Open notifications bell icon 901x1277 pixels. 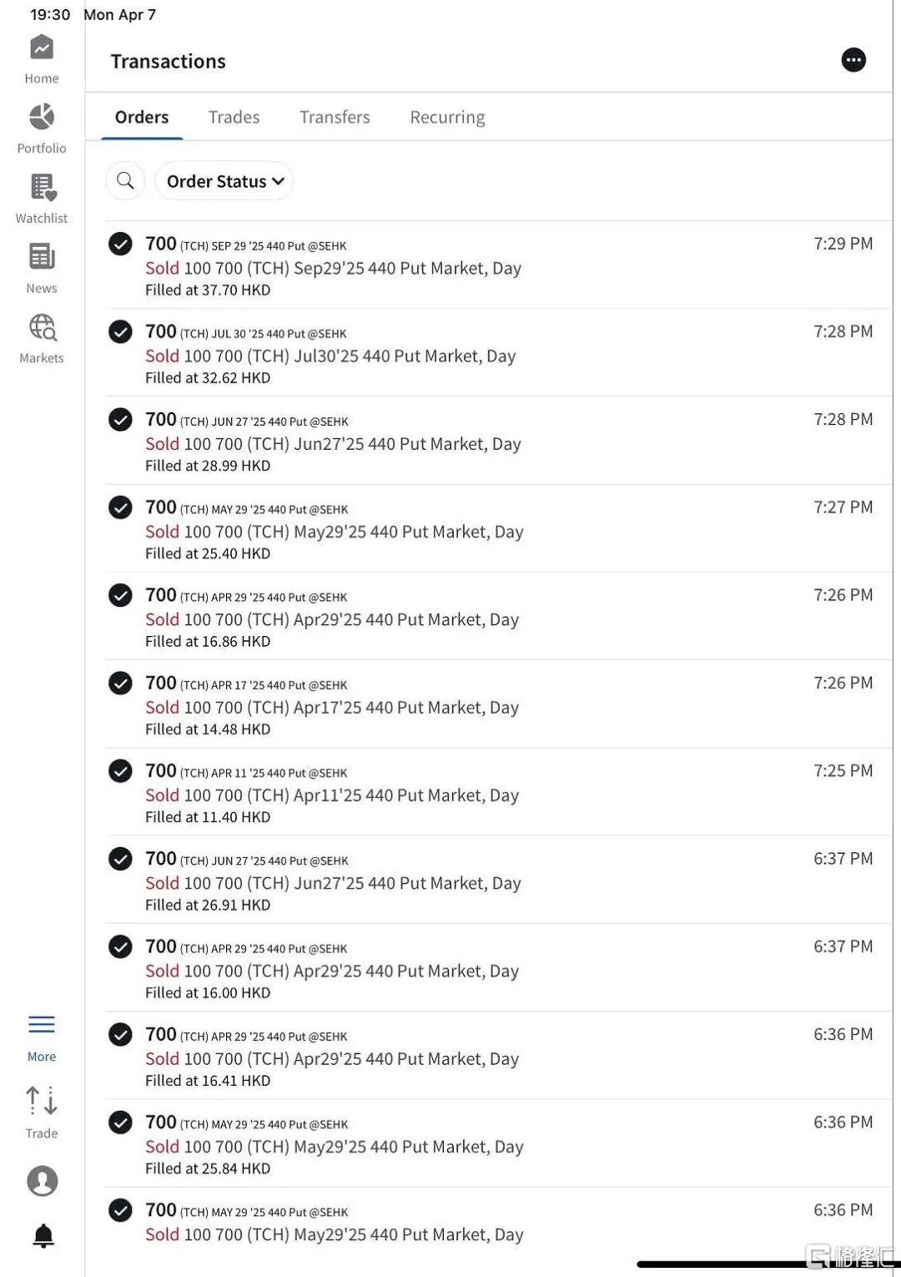click(x=43, y=1236)
